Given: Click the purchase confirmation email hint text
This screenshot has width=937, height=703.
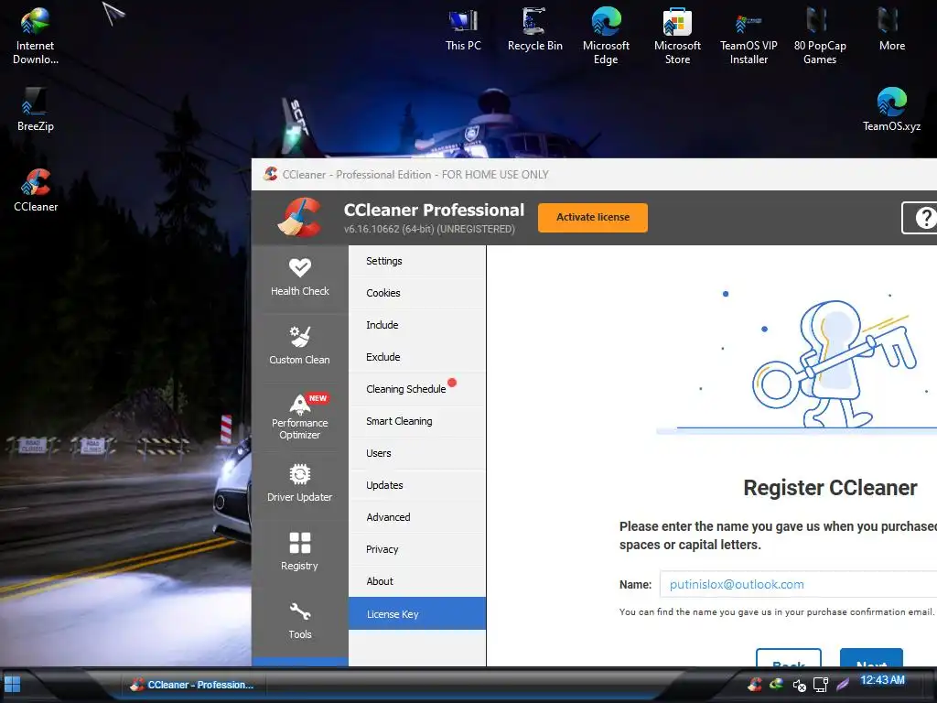Looking at the screenshot, I should coord(776,612).
